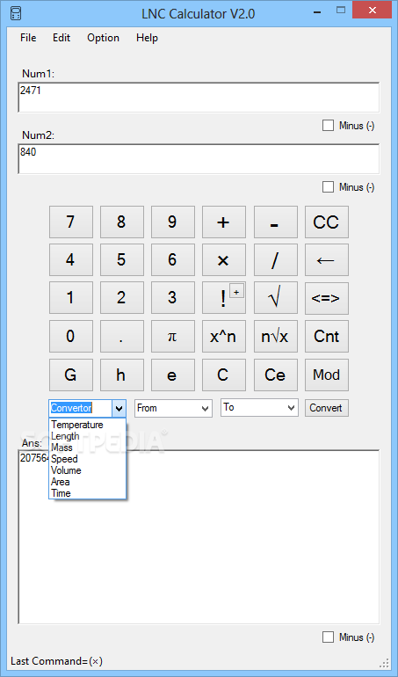Tap the 2 digit button
The width and height of the screenshot is (398, 677).
[x=122, y=298]
